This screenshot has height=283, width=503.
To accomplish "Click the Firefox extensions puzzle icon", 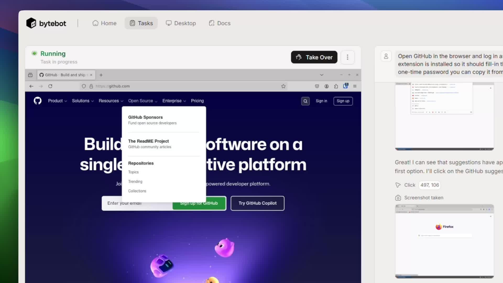I will pyautogui.click(x=336, y=86).
